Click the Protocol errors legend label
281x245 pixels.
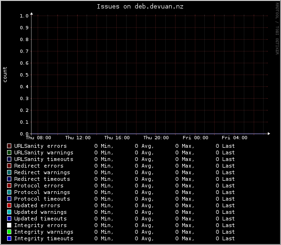(x=39, y=186)
